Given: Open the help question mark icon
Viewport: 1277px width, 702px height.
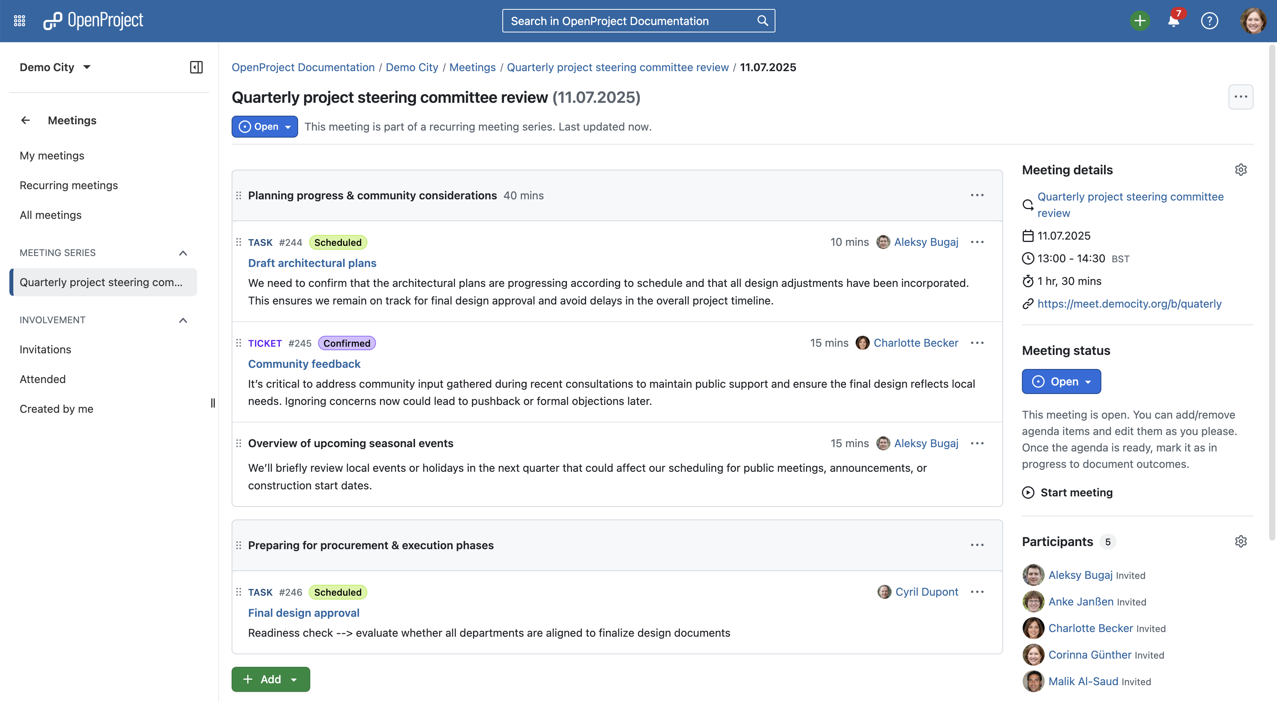Looking at the screenshot, I should (1209, 21).
